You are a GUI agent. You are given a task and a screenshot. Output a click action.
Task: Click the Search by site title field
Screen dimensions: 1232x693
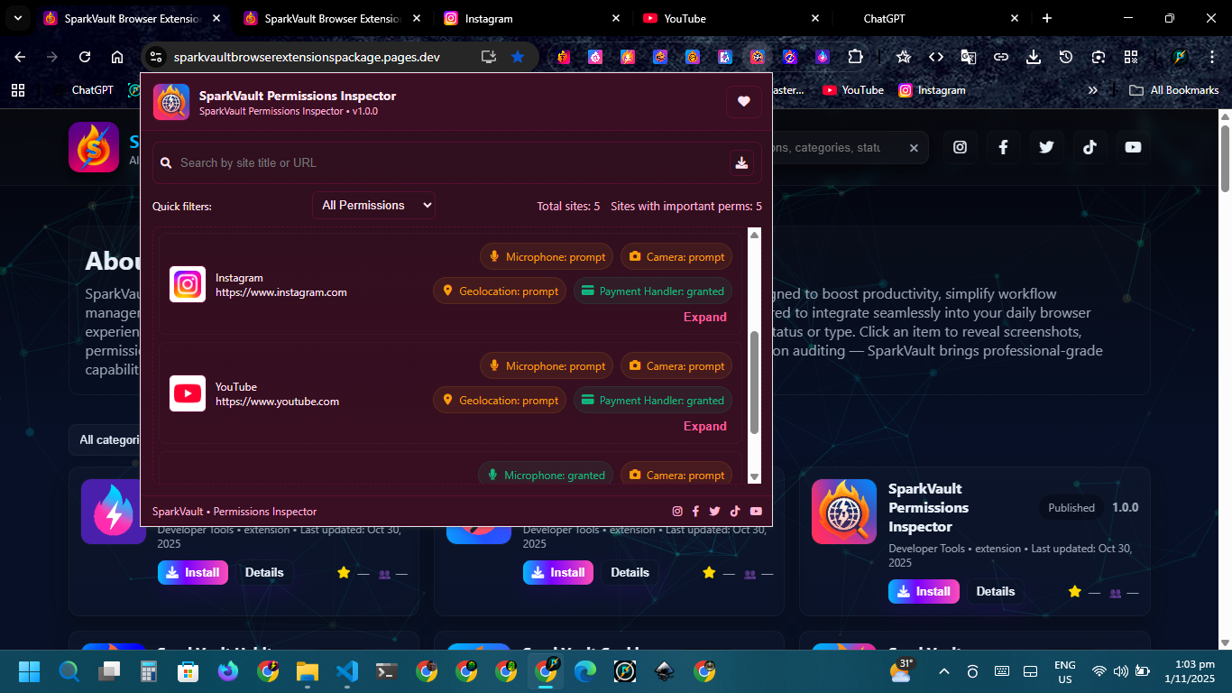[442, 163]
